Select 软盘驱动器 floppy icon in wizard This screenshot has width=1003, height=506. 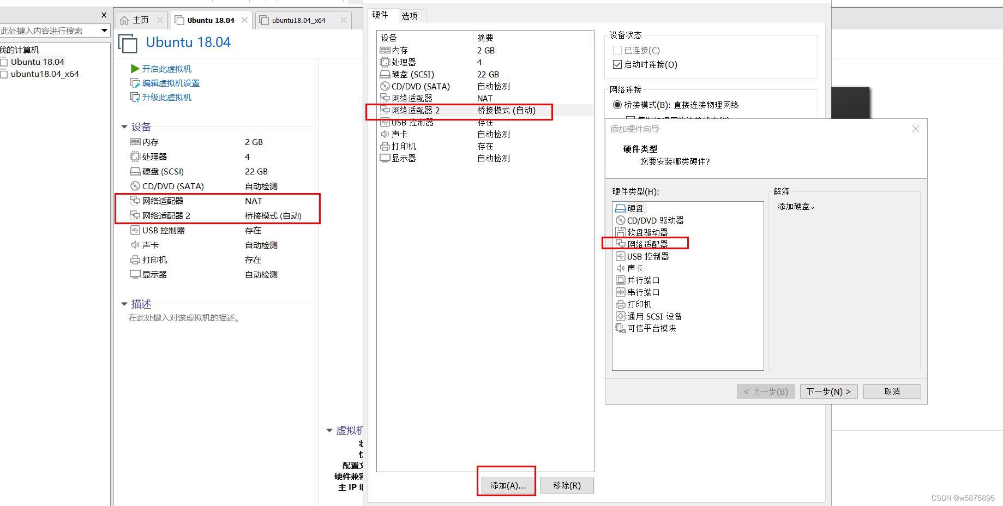[620, 232]
